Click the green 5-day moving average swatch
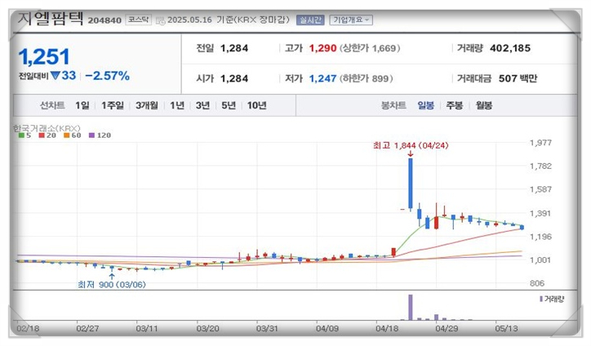 [21, 135]
